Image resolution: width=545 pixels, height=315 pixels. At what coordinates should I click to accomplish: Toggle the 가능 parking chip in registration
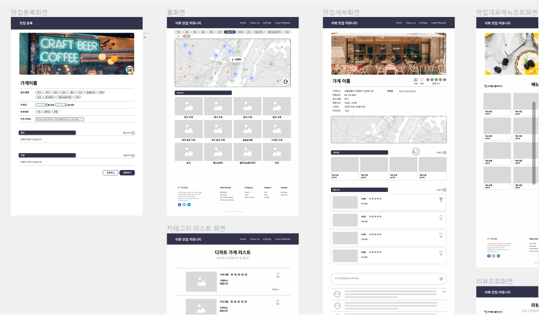39,111
